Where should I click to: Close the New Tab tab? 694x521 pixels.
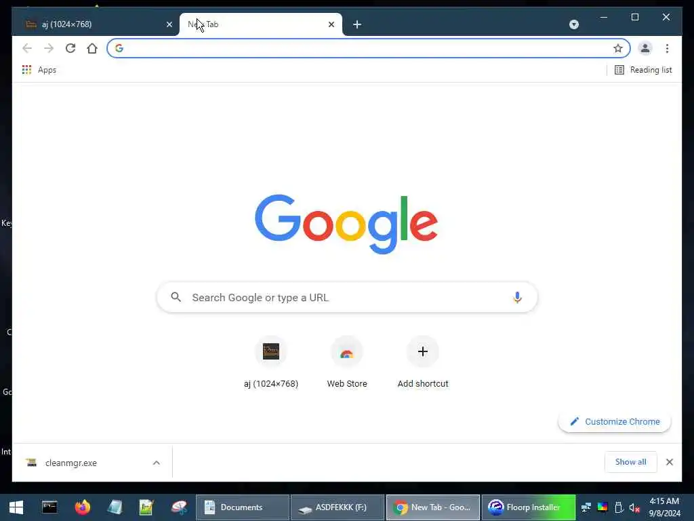tap(331, 24)
